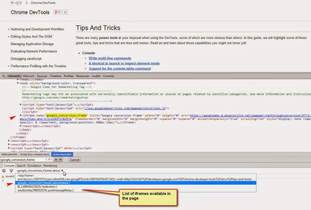Click the Google +1 button
Screen dimensions: 311x210
[57, 12]
